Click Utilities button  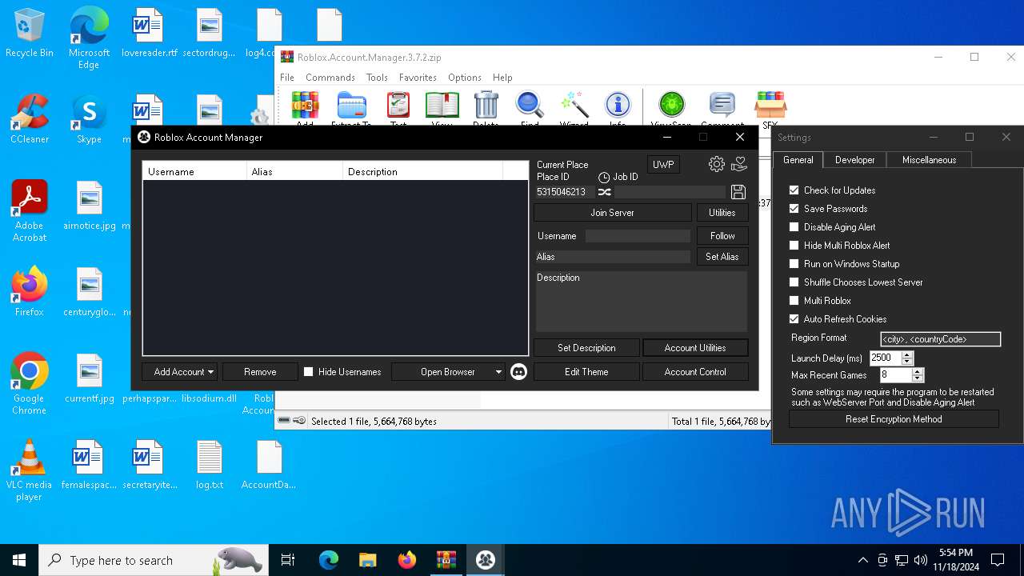click(722, 213)
